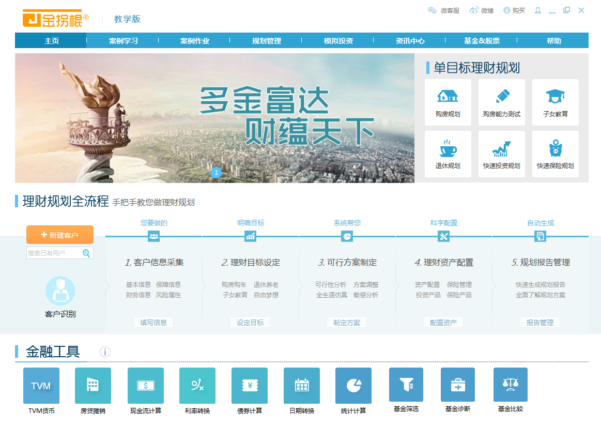
Task: Click 财务信息 under step 1
Action: [x=138, y=295]
